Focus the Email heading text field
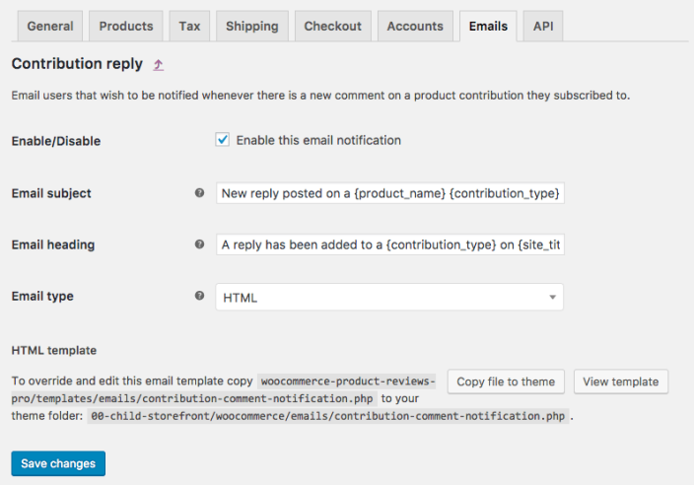 pos(389,244)
